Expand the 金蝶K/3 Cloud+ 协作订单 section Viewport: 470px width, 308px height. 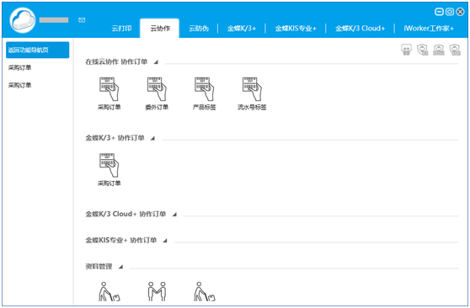click(174, 215)
